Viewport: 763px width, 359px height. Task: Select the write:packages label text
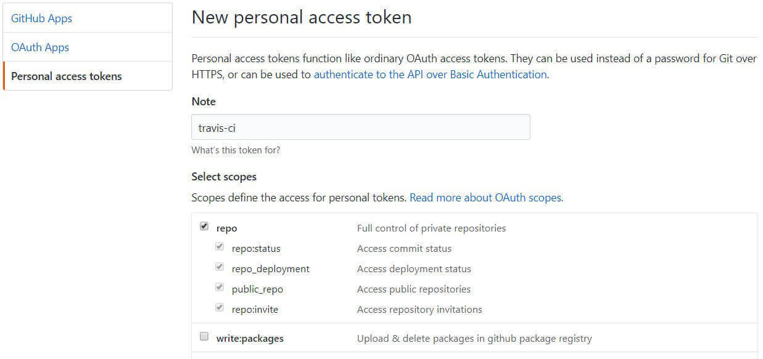(x=249, y=338)
